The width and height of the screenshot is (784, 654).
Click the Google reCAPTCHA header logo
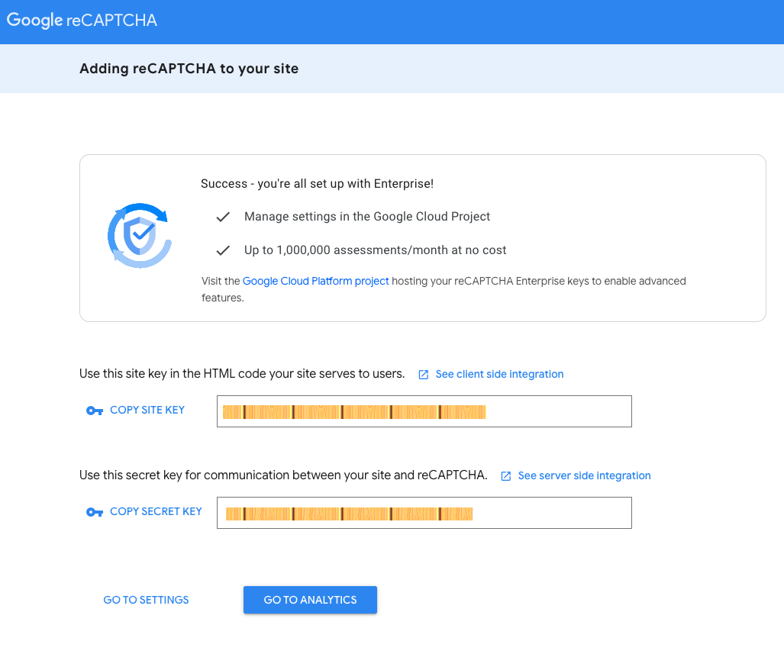click(82, 20)
